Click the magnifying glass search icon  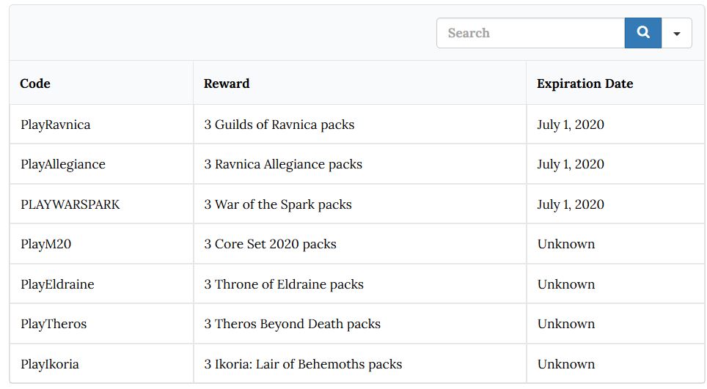[643, 33]
